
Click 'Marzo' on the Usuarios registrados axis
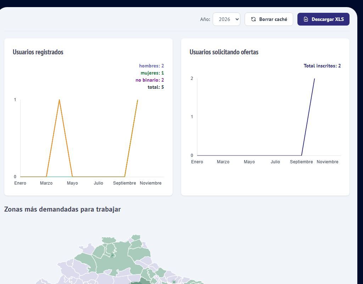tap(46, 183)
